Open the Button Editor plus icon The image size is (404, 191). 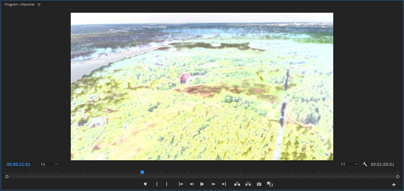tap(394, 184)
